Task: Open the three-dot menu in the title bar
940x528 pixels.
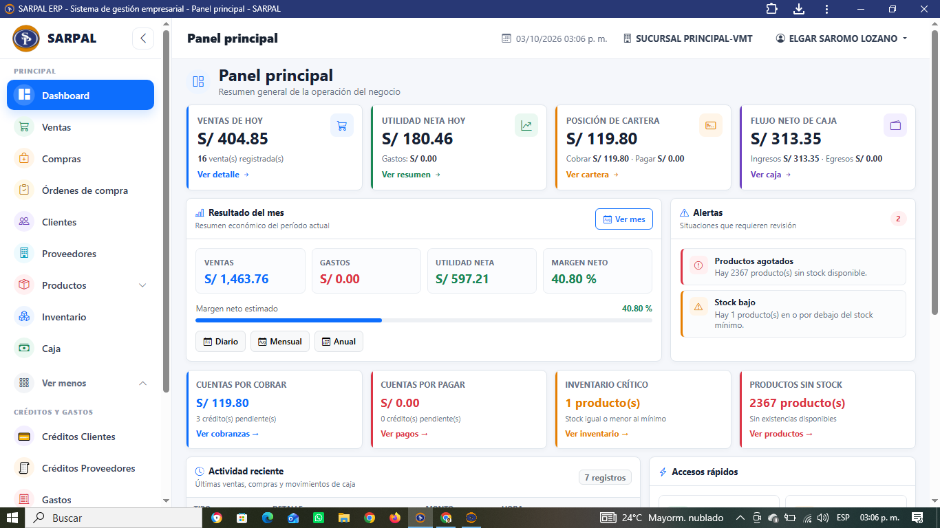Action: coord(826,9)
